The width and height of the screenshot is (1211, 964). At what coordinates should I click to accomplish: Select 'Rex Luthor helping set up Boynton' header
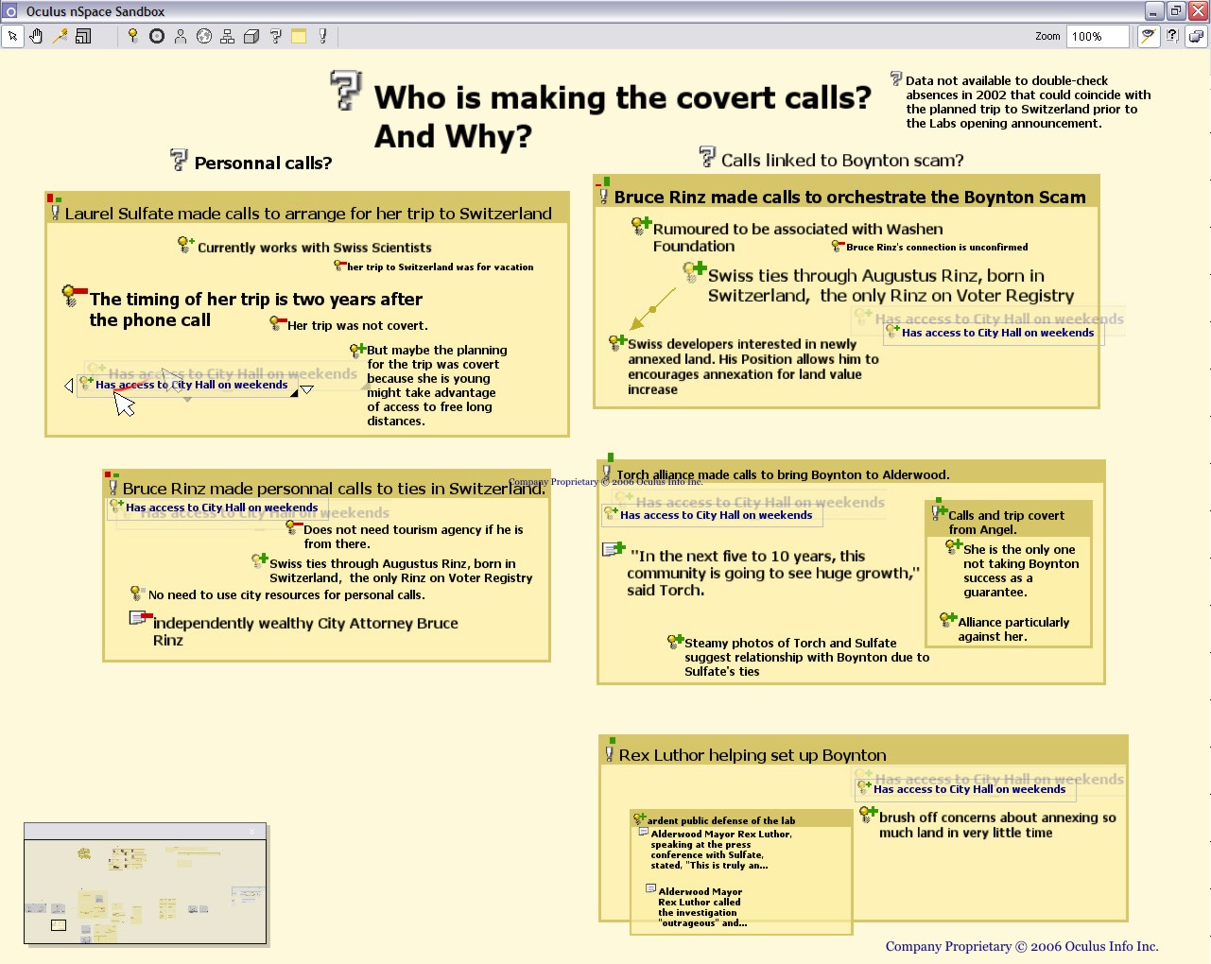point(752,755)
